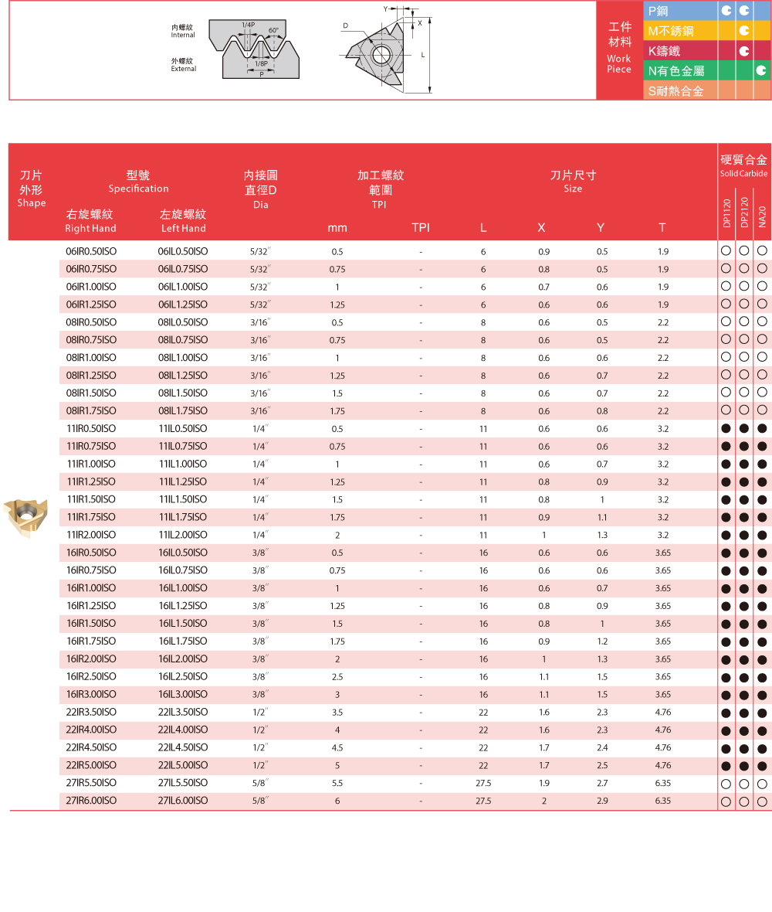Viewport: 772px width, 912px height.
Task: Click filled NA20 dot for 22IR5.00ISO
Action: tap(762, 766)
